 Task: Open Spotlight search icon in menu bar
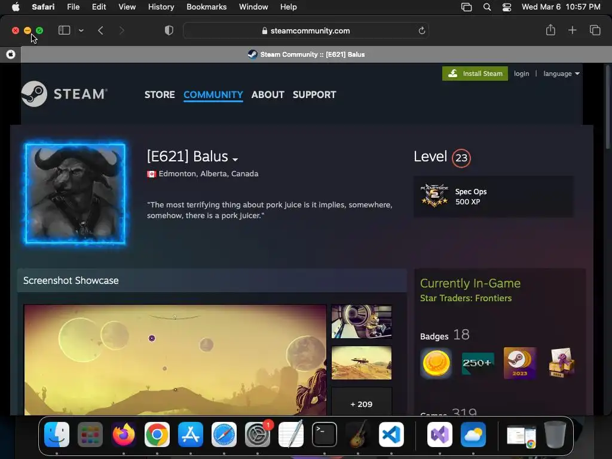pos(487,7)
